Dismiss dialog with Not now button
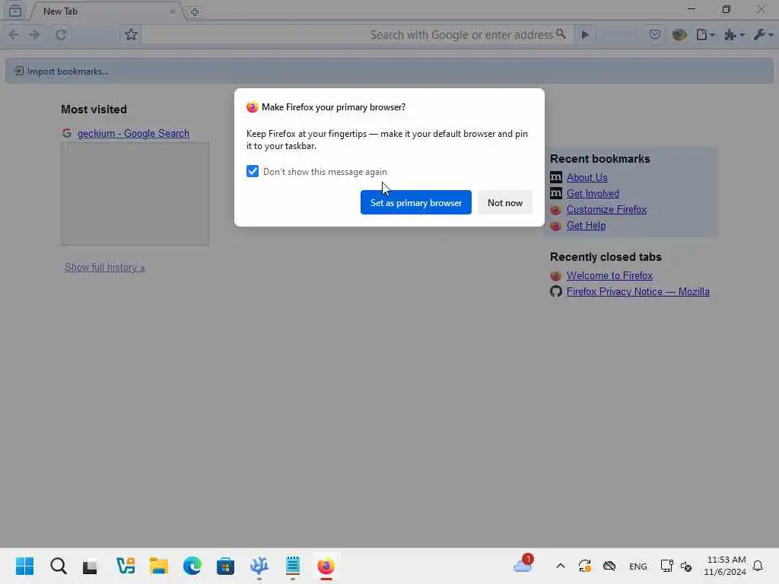Image resolution: width=779 pixels, height=584 pixels. tap(505, 202)
